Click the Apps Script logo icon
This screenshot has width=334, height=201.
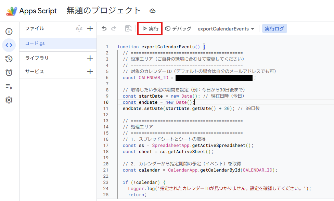pyautogui.click(x=12, y=11)
